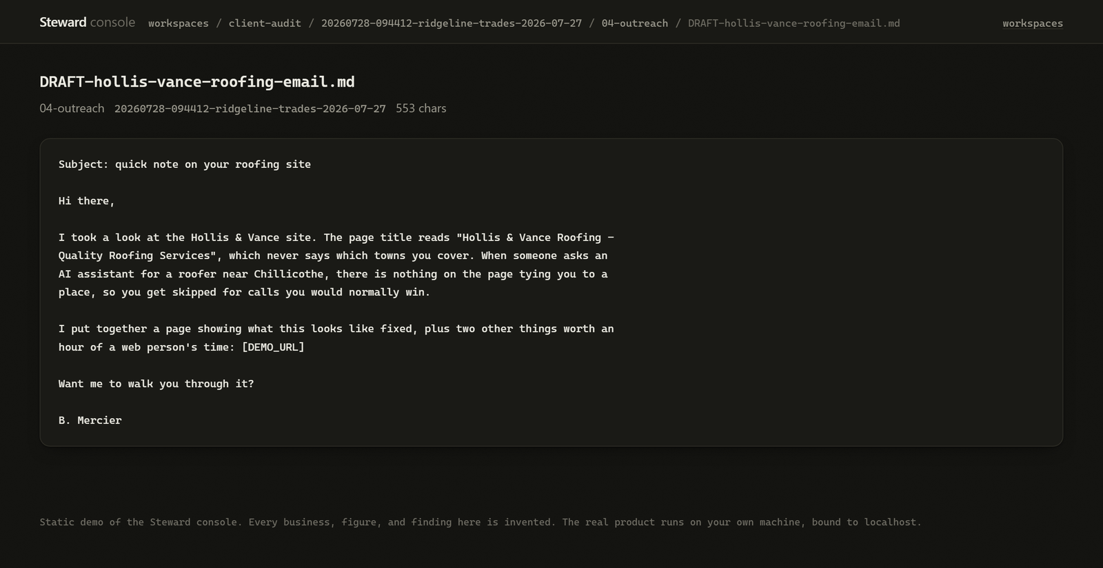Image resolution: width=1103 pixels, height=568 pixels.
Task: Click the Subject line of the draft
Action: point(185,164)
